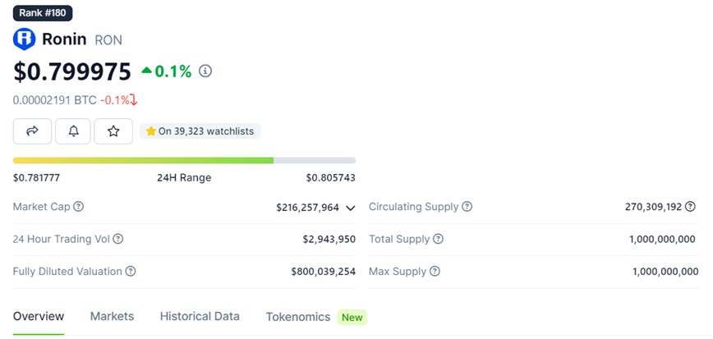The width and height of the screenshot is (713, 339).
Task: Click the Total Supply info icon
Action: [438, 239]
